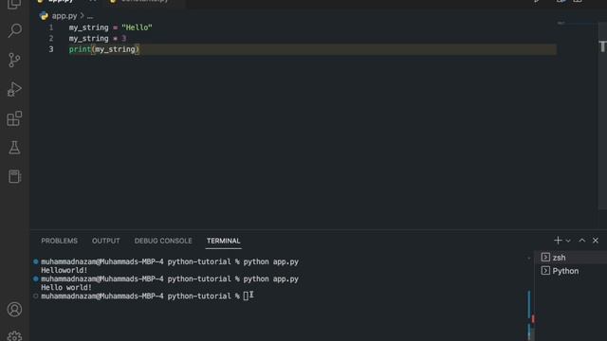Open the Extensions view
The width and height of the screenshot is (607, 341).
[15, 118]
